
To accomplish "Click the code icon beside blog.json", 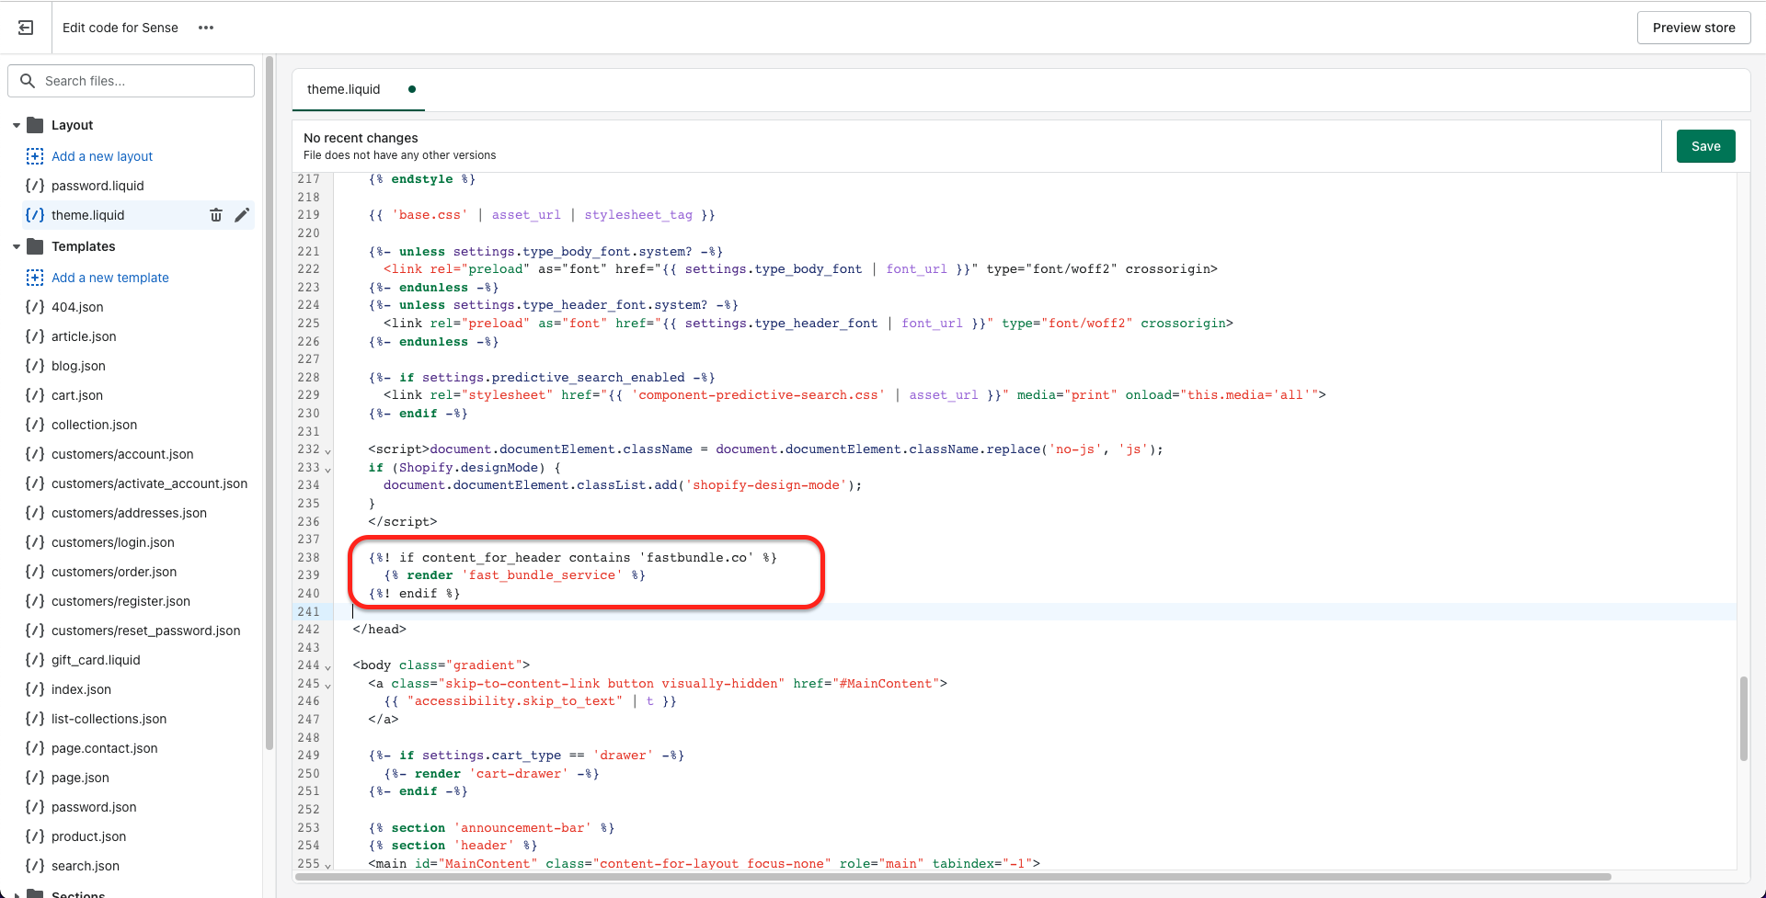I will pyautogui.click(x=35, y=366).
